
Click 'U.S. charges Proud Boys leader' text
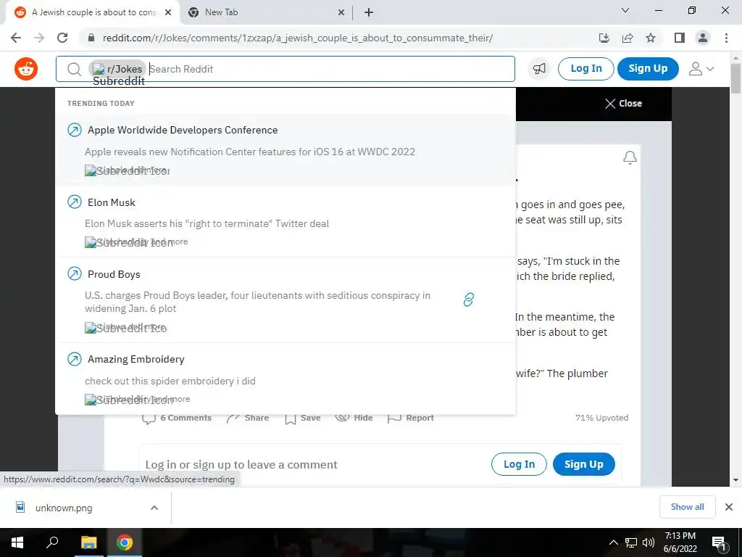257,302
